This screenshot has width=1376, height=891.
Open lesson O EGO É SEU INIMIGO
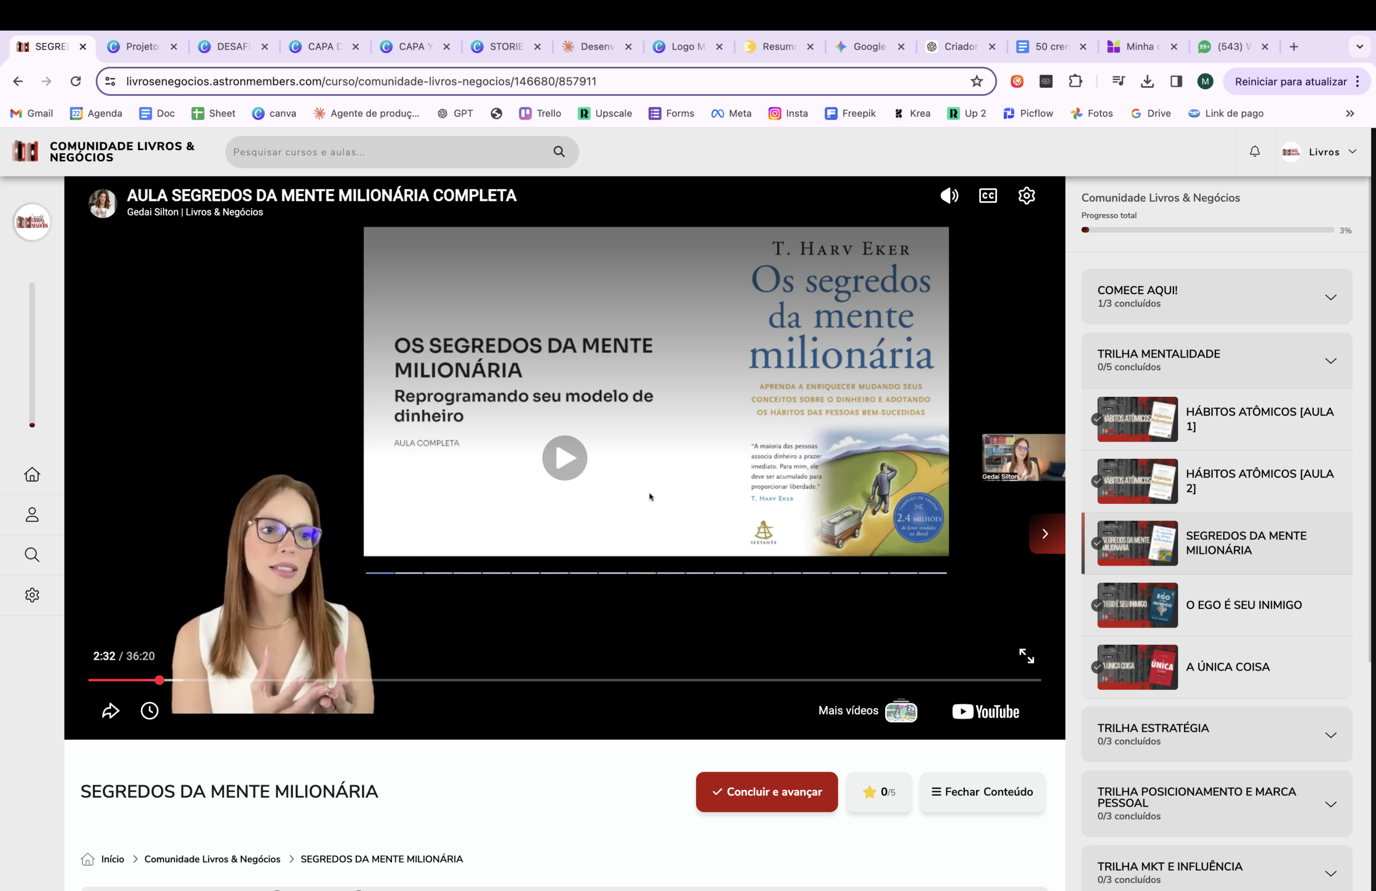[1216, 604]
